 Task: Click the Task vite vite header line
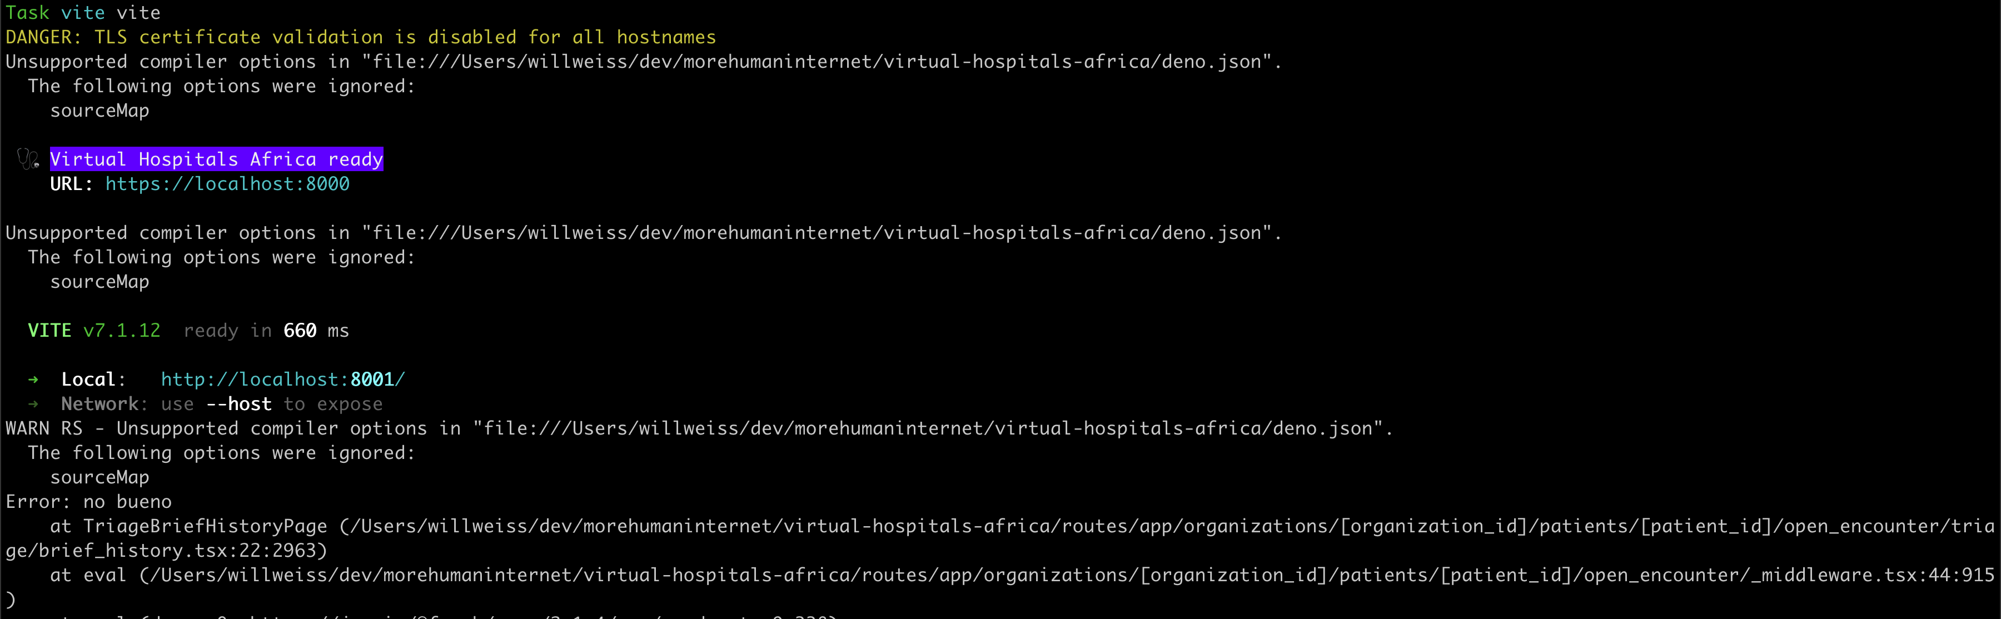(83, 12)
